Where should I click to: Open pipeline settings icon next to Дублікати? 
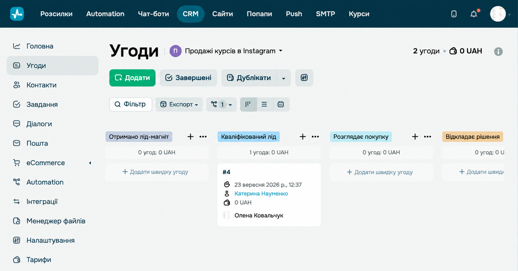[x=304, y=78]
